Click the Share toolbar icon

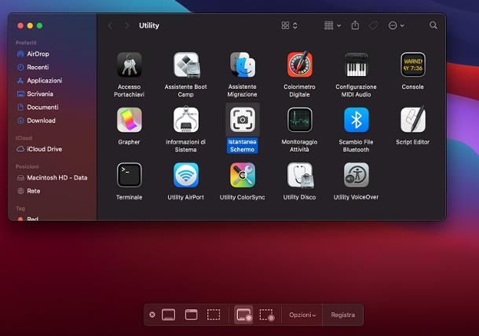click(x=355, y=25)
